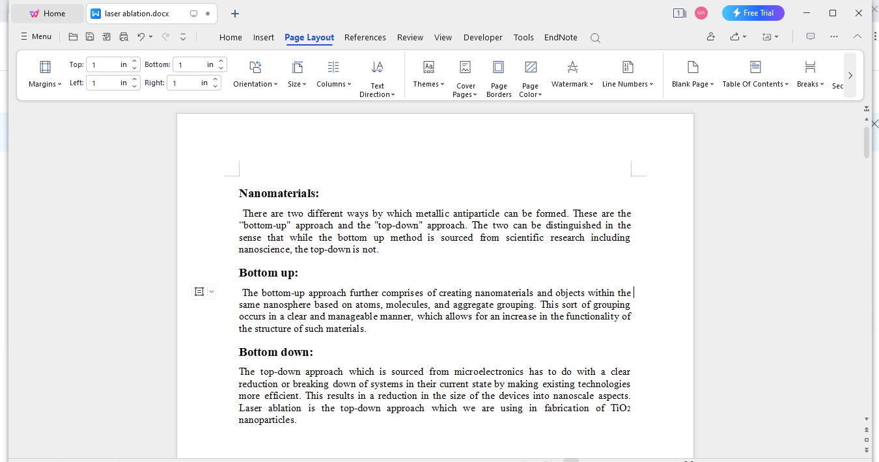This screenshot has height=462, width=879.
Task: Increase the Top margin with the stepper
Action: 135,61
